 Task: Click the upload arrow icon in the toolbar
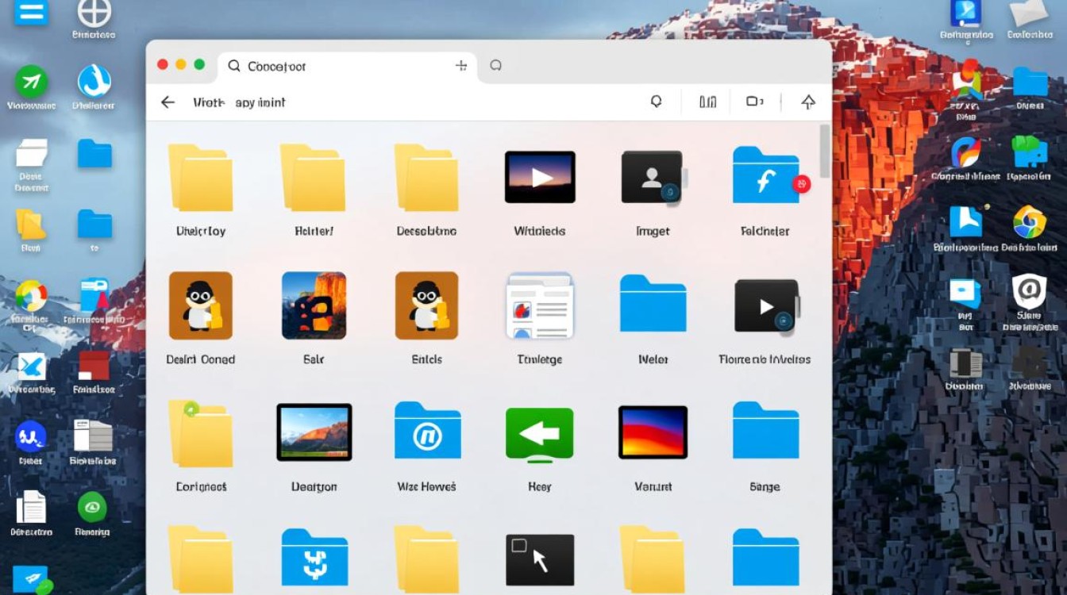pos(807,102)
